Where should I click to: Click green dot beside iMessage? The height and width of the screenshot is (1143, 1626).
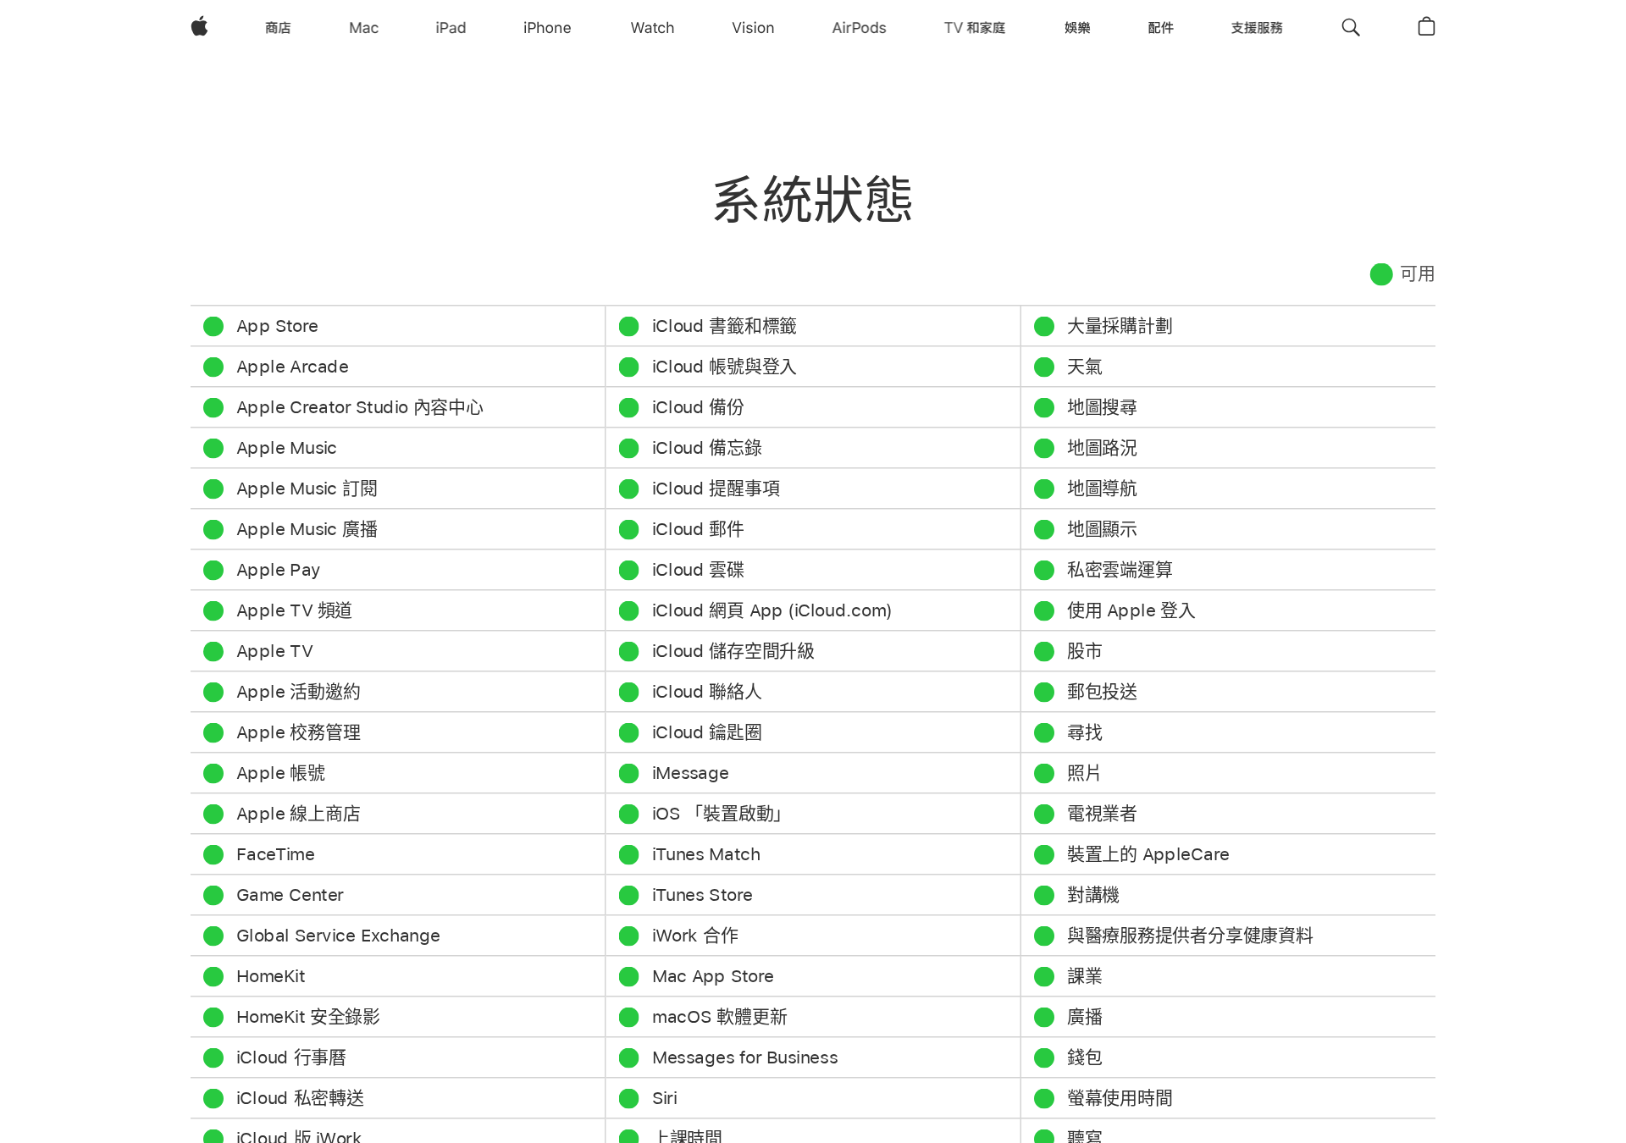[628, 773]
